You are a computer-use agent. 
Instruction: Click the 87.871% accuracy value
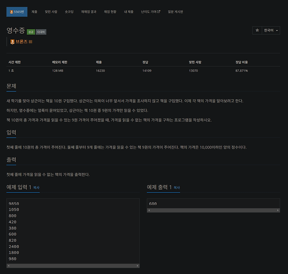242,71
